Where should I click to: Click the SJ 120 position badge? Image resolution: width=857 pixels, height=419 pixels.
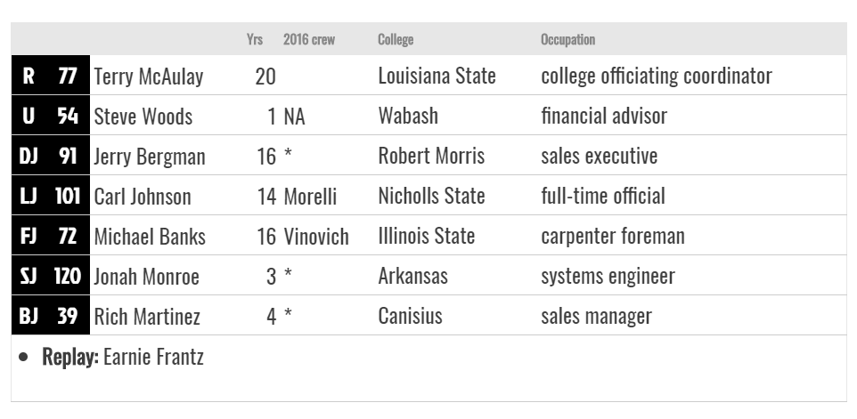click(x=50, y=276)
